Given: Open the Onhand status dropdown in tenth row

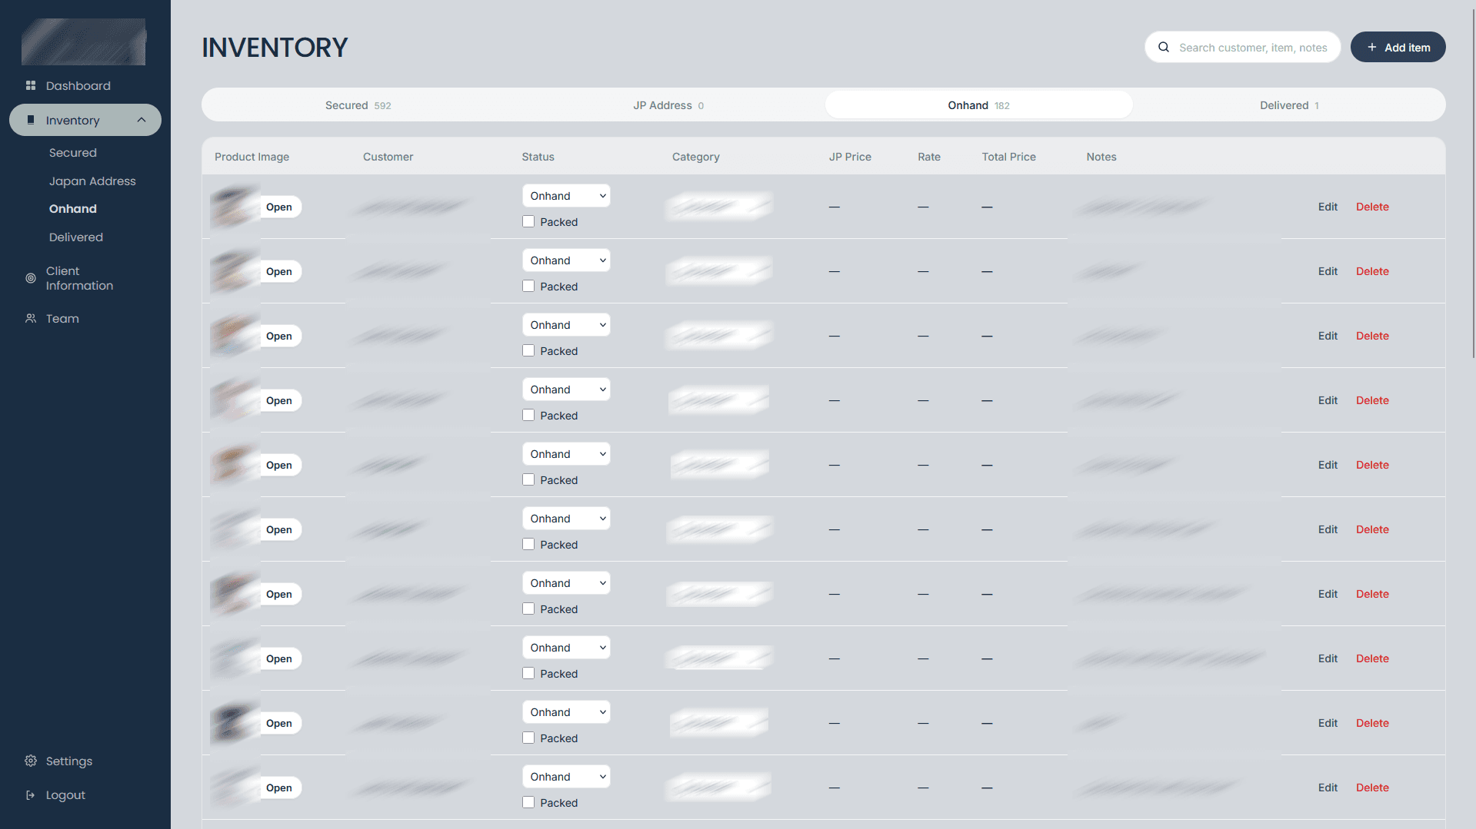Looking at the screenshot, I should click(x=566, y=777).
